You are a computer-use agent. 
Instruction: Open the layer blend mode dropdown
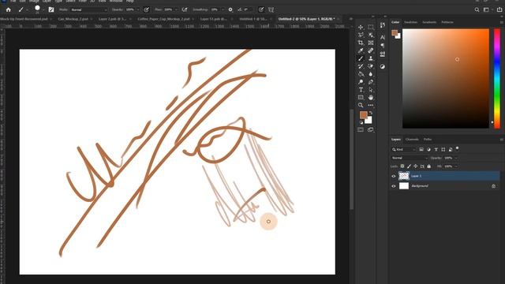coord(410,158)
